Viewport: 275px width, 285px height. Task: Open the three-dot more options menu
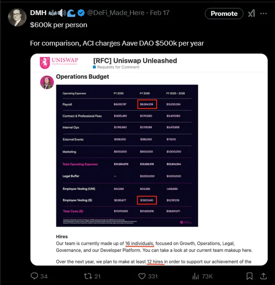click(263, 13)
